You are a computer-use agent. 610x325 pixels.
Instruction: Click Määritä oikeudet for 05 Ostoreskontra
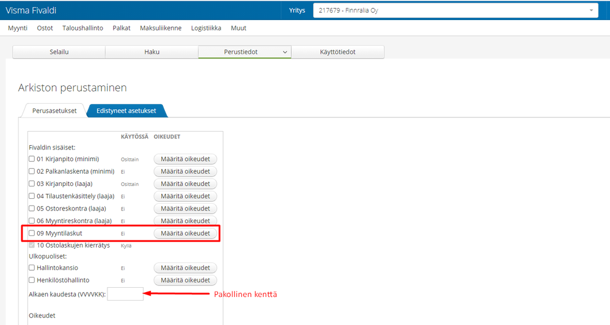[185, 209]
